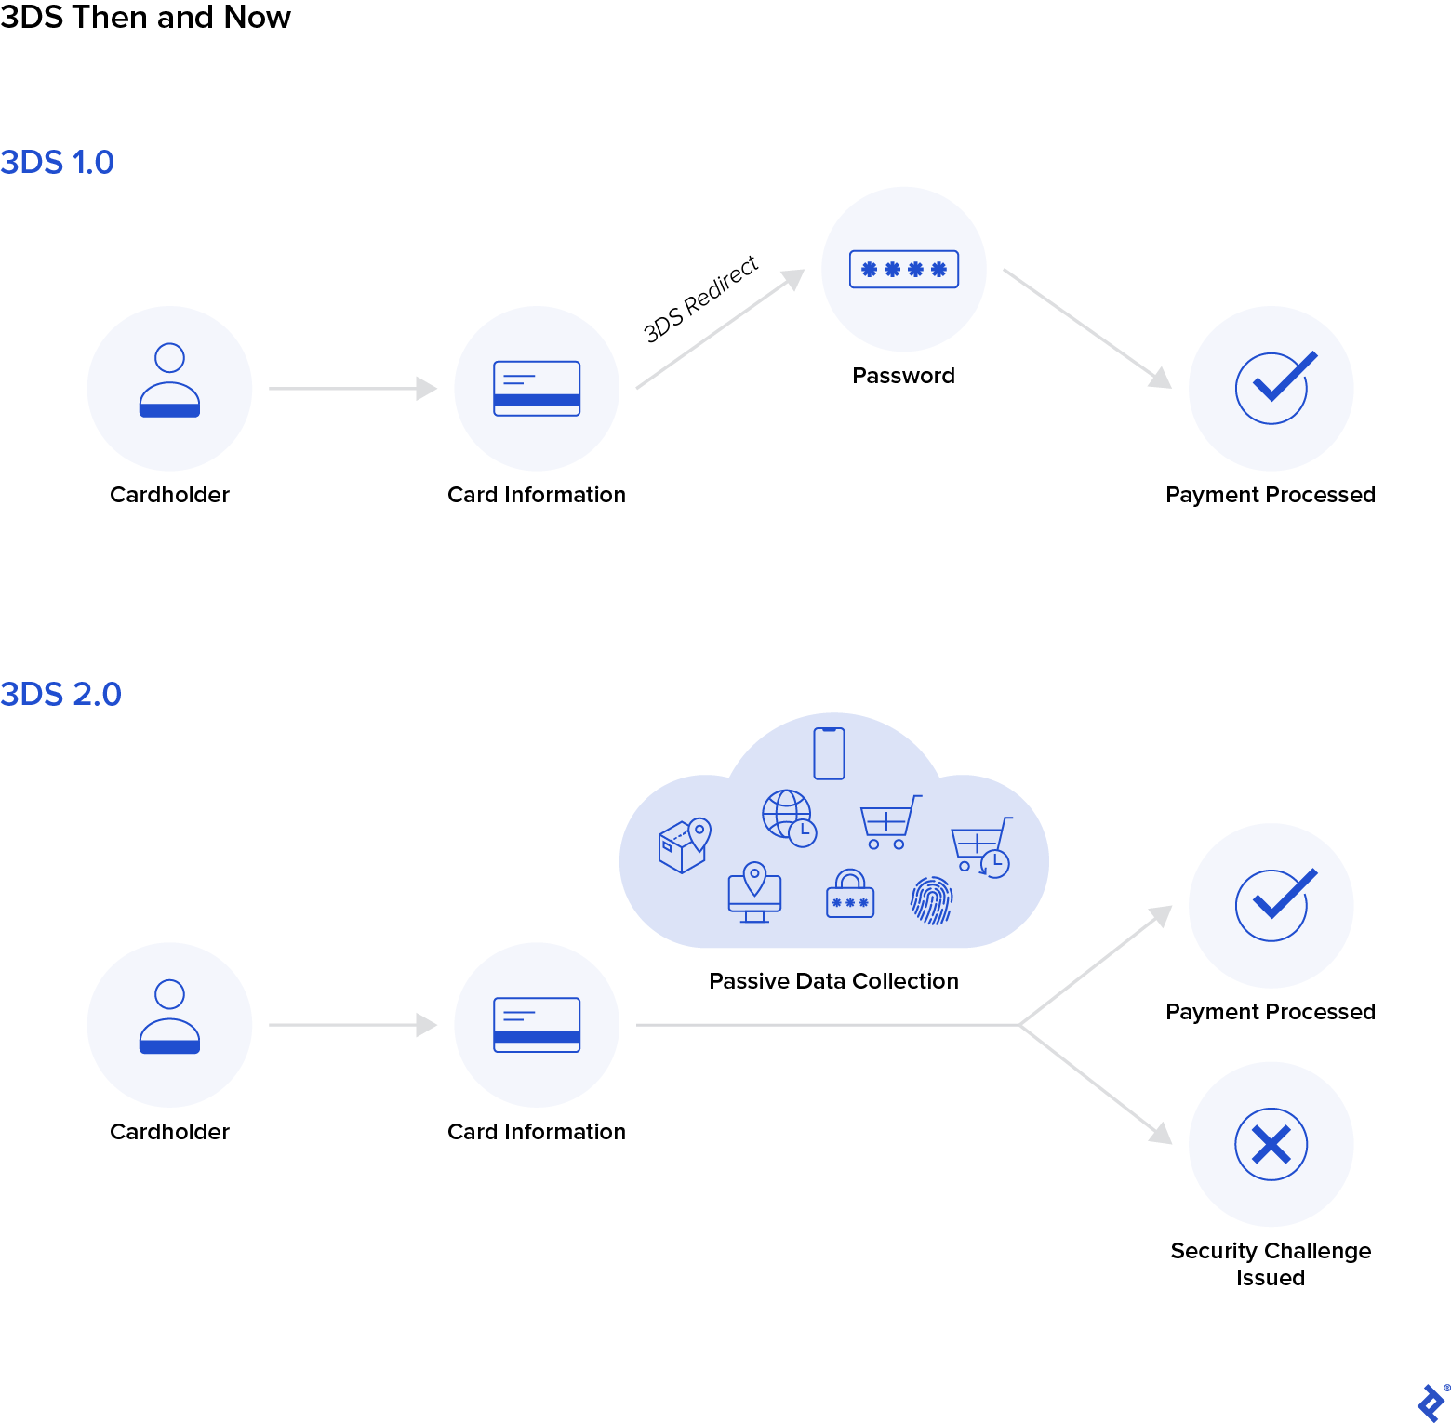Select the shopping cart icon in the cloud
Screen dimensions: 1451x1423
point(885,820)
